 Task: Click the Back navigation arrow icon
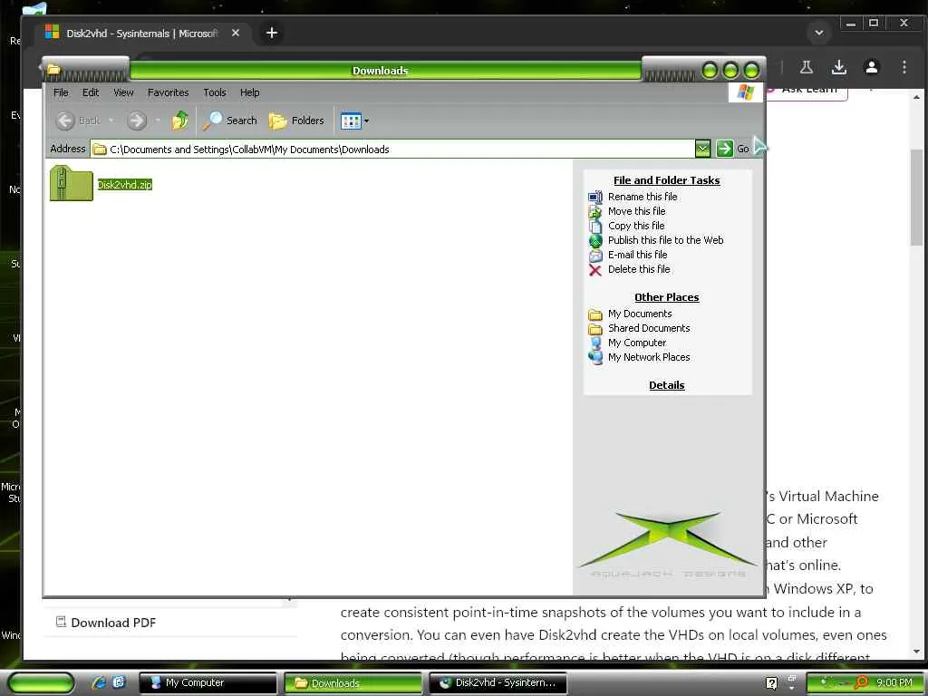tap(65, 121)
